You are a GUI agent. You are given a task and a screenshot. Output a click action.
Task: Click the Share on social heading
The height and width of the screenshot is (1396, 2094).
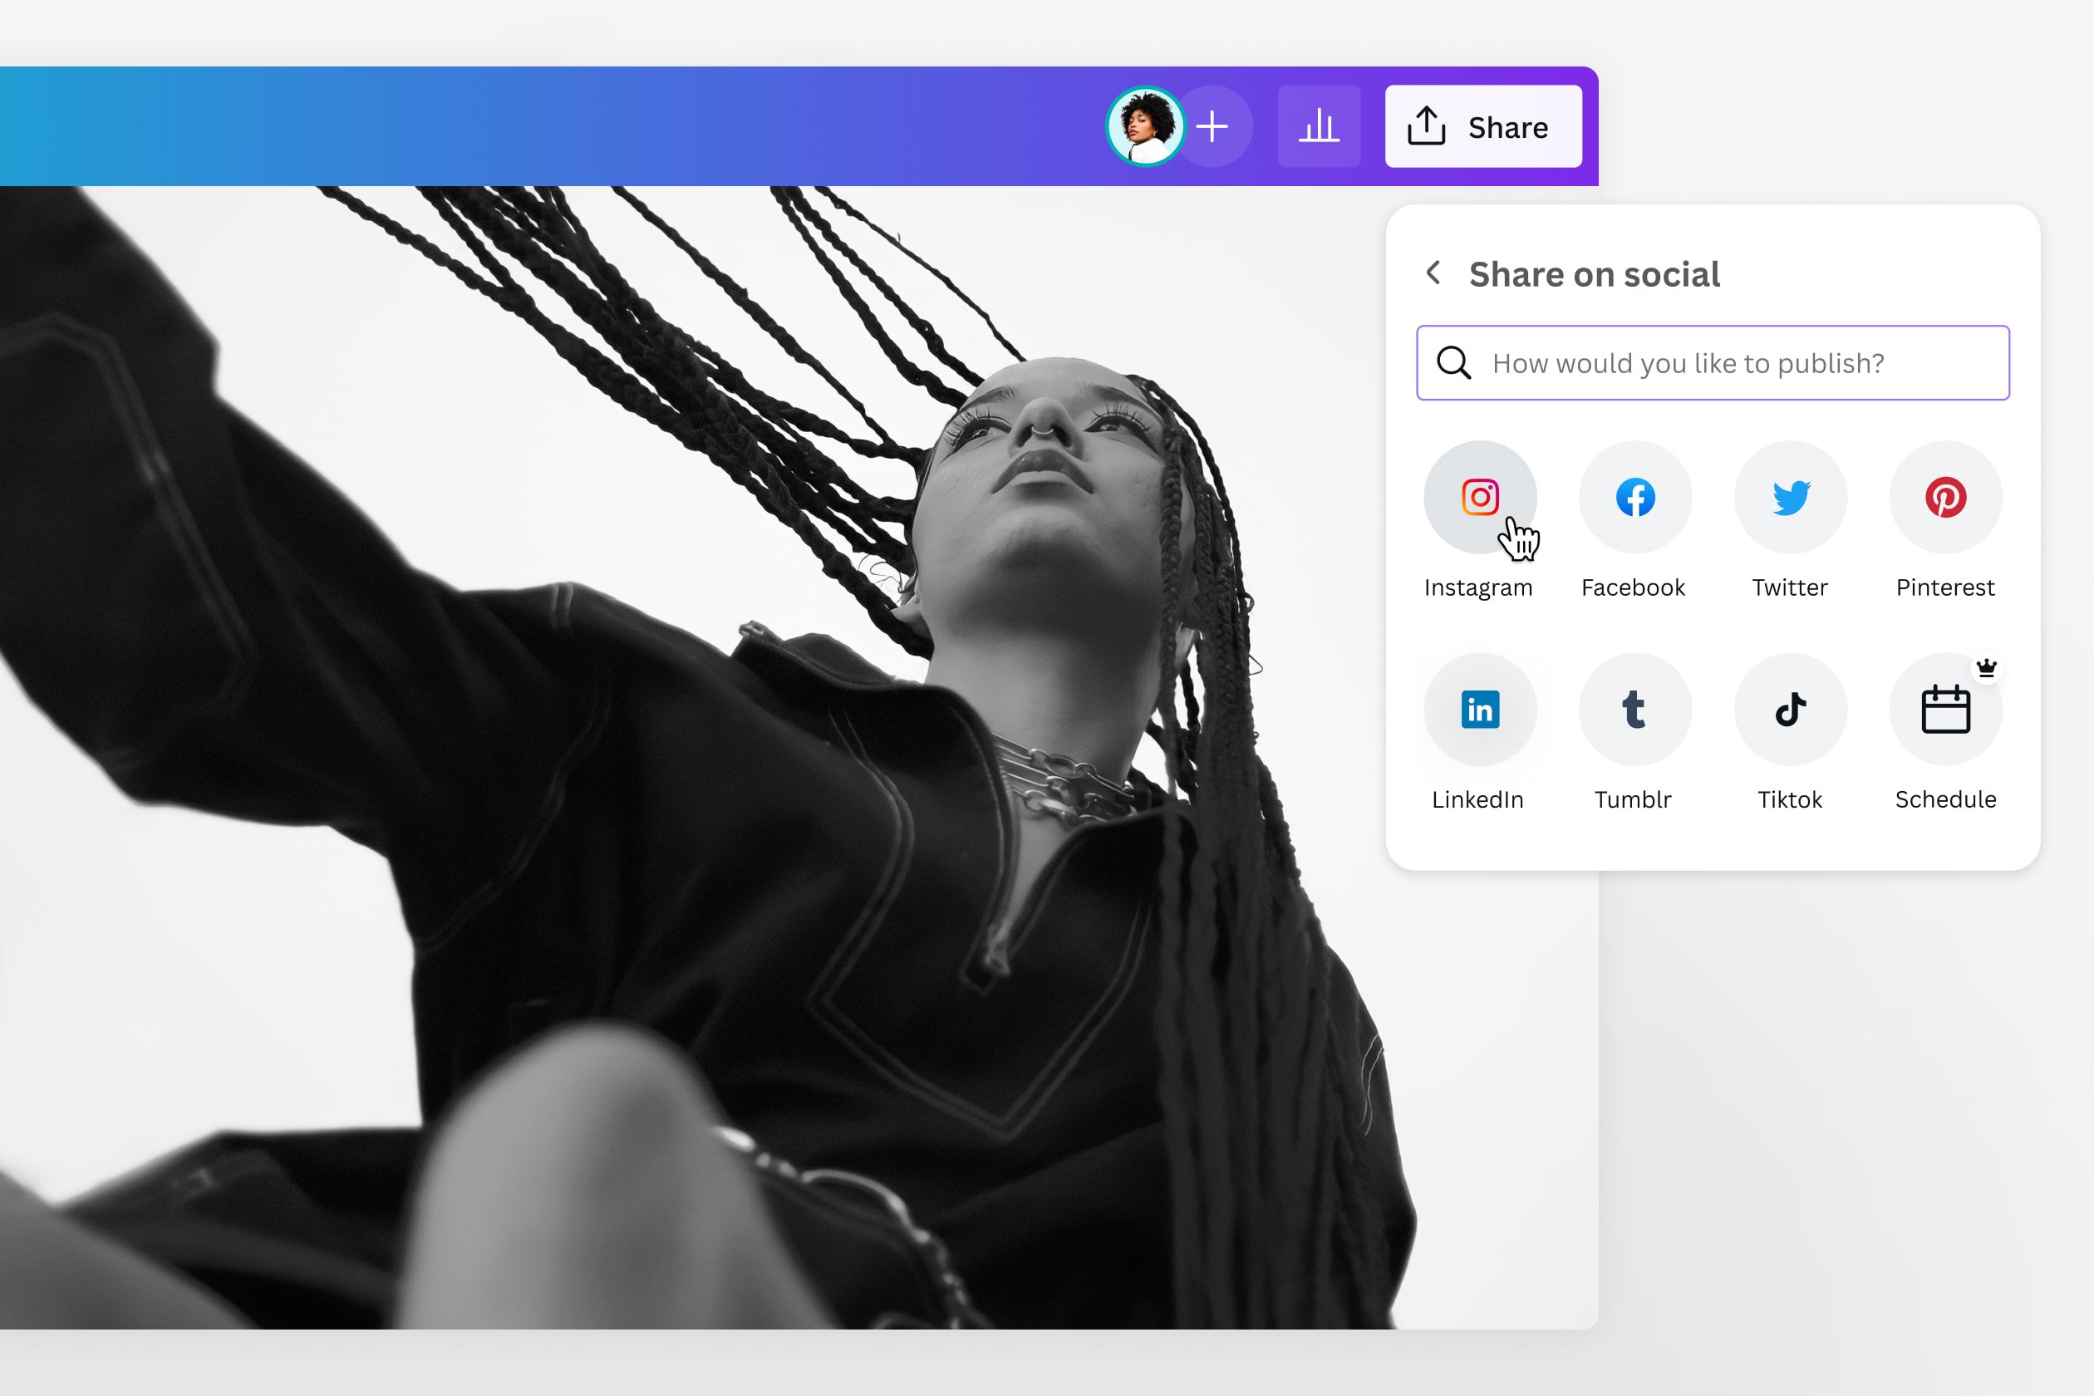pos(1594,274)
